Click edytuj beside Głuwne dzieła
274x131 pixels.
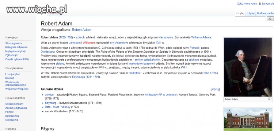215,89
